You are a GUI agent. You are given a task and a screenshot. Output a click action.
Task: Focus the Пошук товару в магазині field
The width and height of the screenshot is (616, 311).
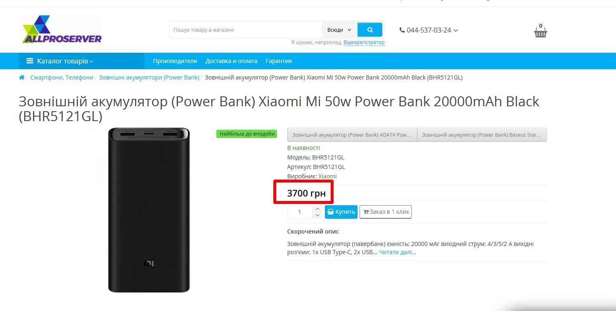pyautogui.click(x=246, y=30)
